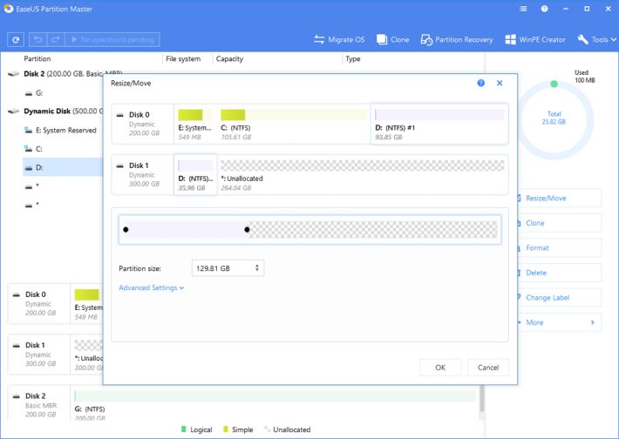Expand the More options in side panel

[560, 322]
